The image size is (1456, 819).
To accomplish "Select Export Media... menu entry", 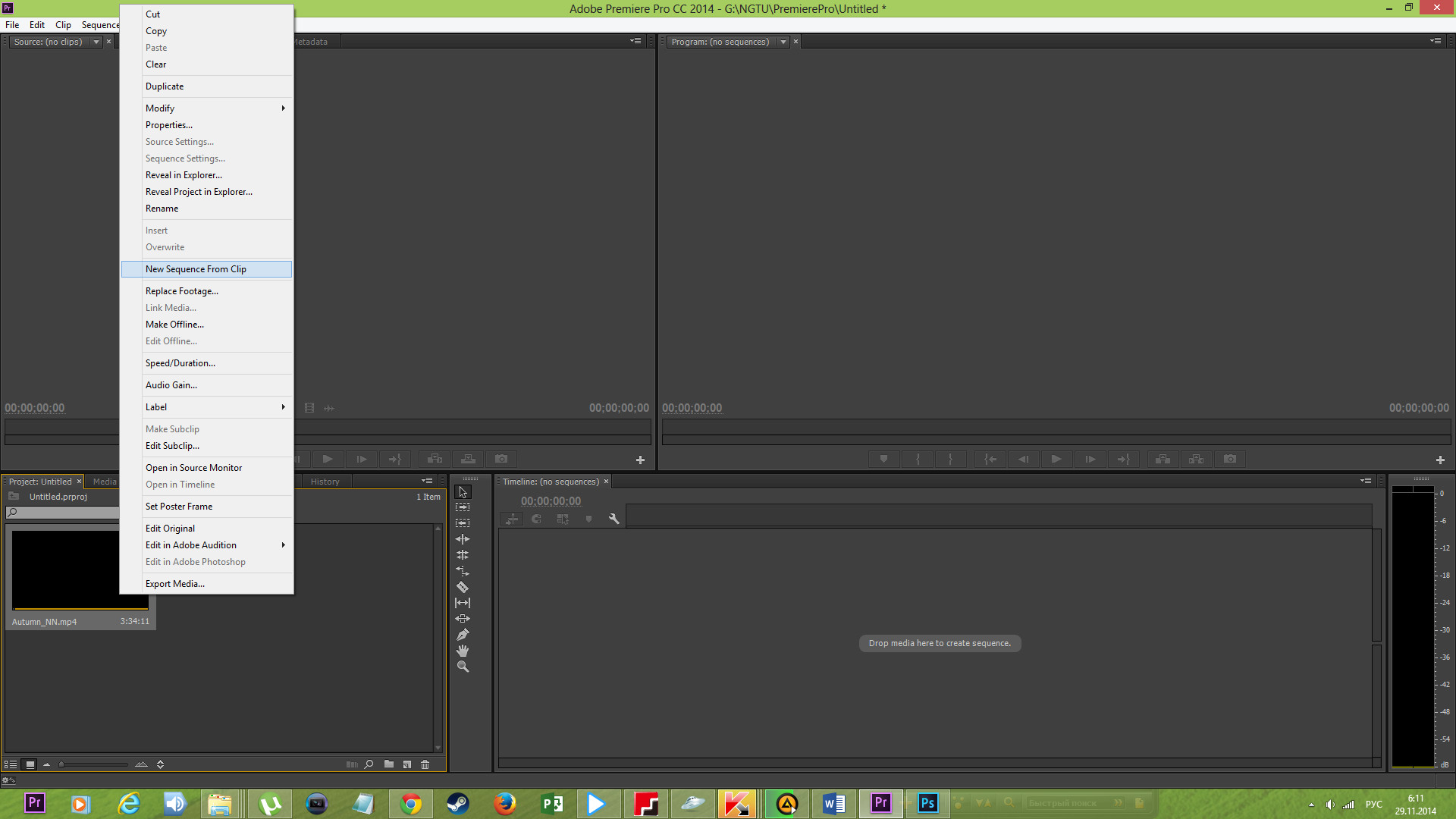I will pos(206,584).
